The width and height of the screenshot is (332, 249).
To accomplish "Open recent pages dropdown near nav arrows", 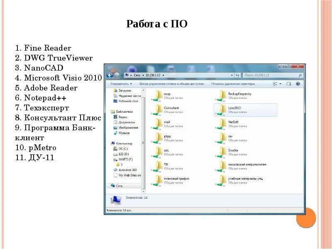I will (122, 75).
